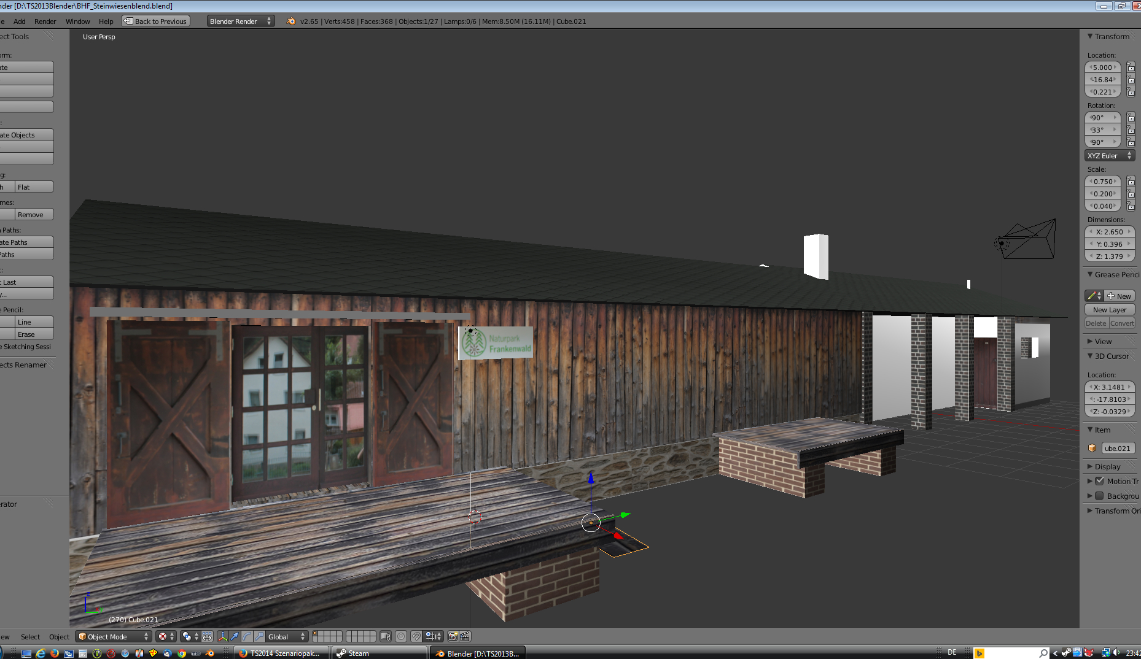Open the Object Mode dropdown
Viewport: 1141px width, 659px height.
(x=114, y=636)
